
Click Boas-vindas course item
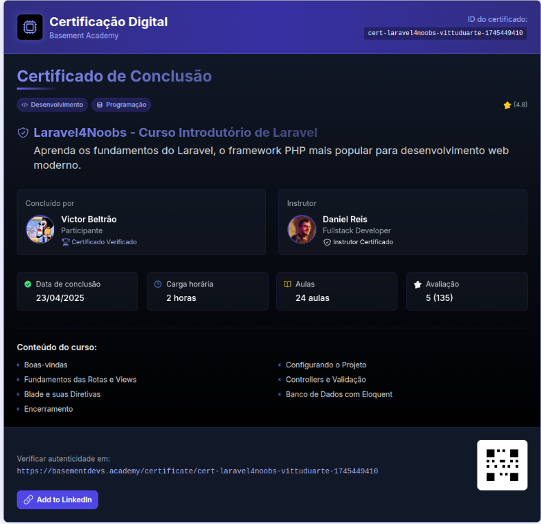click(46, 365)
